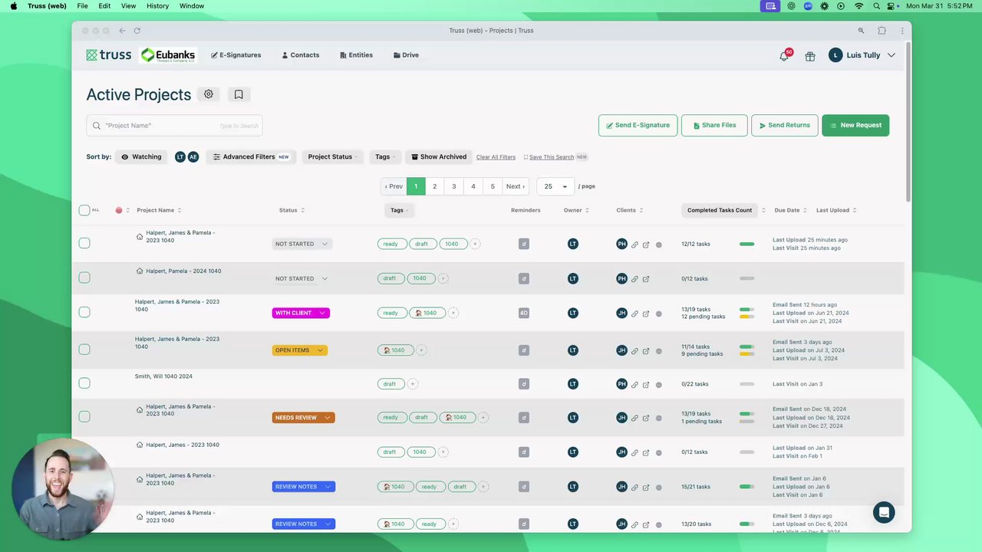Click the 4D reminder badge in WITH CLIENT row

(x=524, y=313)
